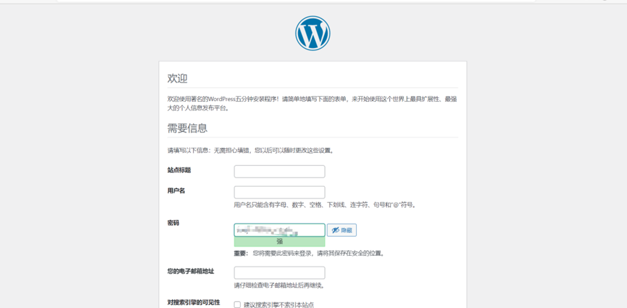Viewport: 627px width, 308px height.
Task: Click the green 强 password strength indicator
Action: pyautogui.click(x=279, y=242)
